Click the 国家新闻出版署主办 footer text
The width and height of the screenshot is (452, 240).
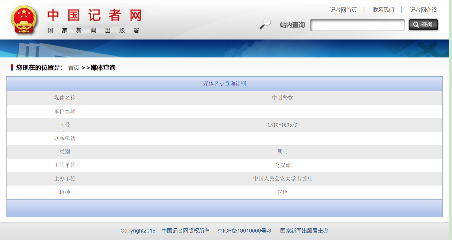304,231
